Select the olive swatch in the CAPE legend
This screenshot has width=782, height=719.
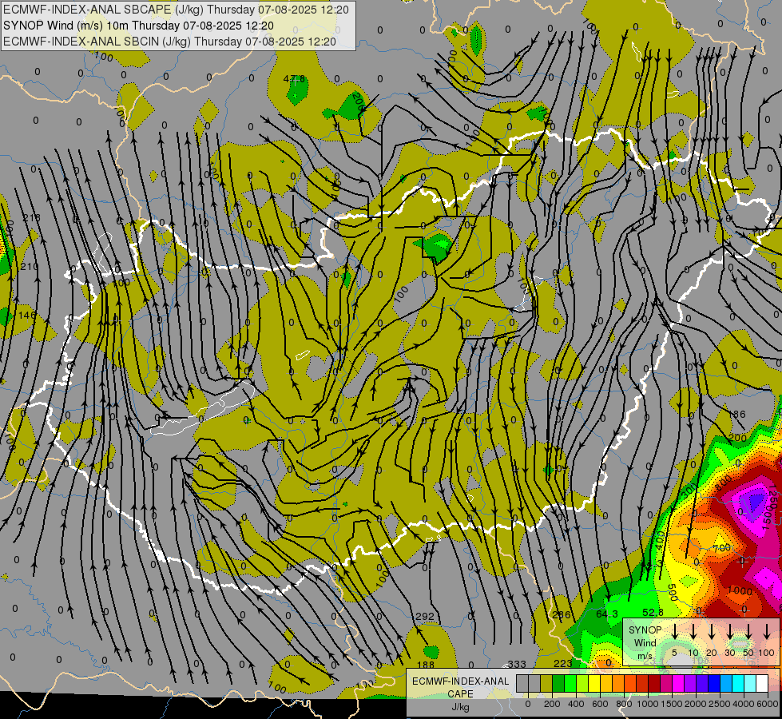pos(546,683)
